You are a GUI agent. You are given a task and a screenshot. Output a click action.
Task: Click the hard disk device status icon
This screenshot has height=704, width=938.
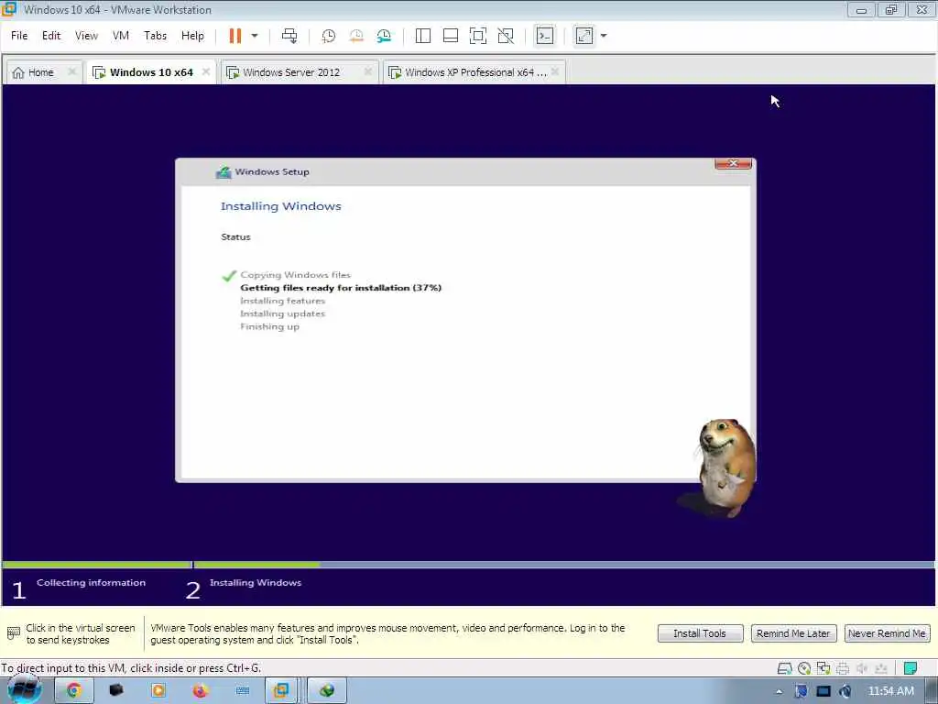tap(784, 668)
